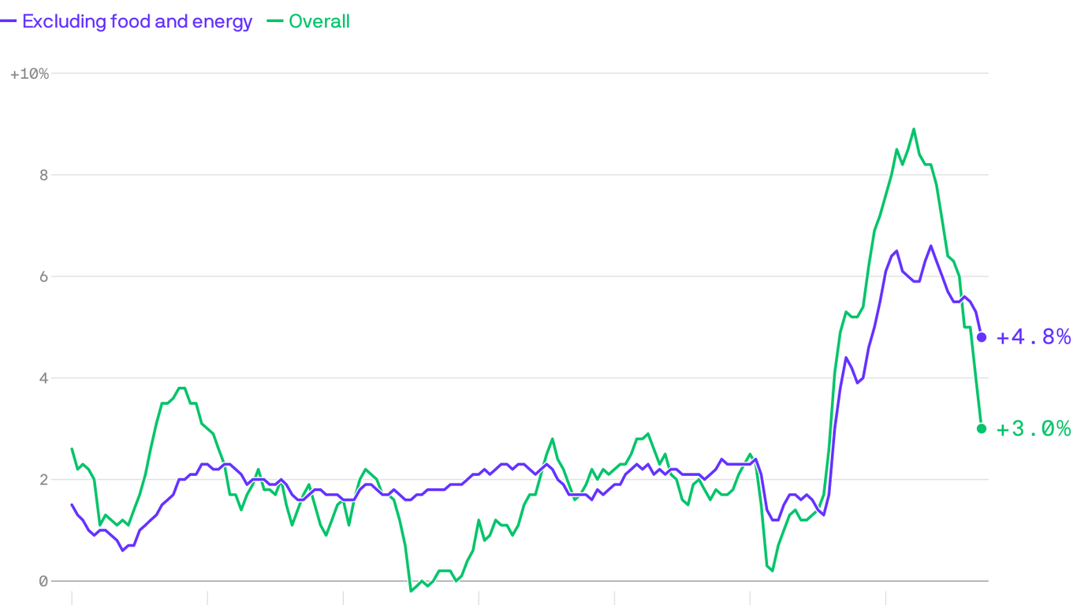Click the +4.8% value label
The image size is (1077, 605).
tap(1034, 338)
